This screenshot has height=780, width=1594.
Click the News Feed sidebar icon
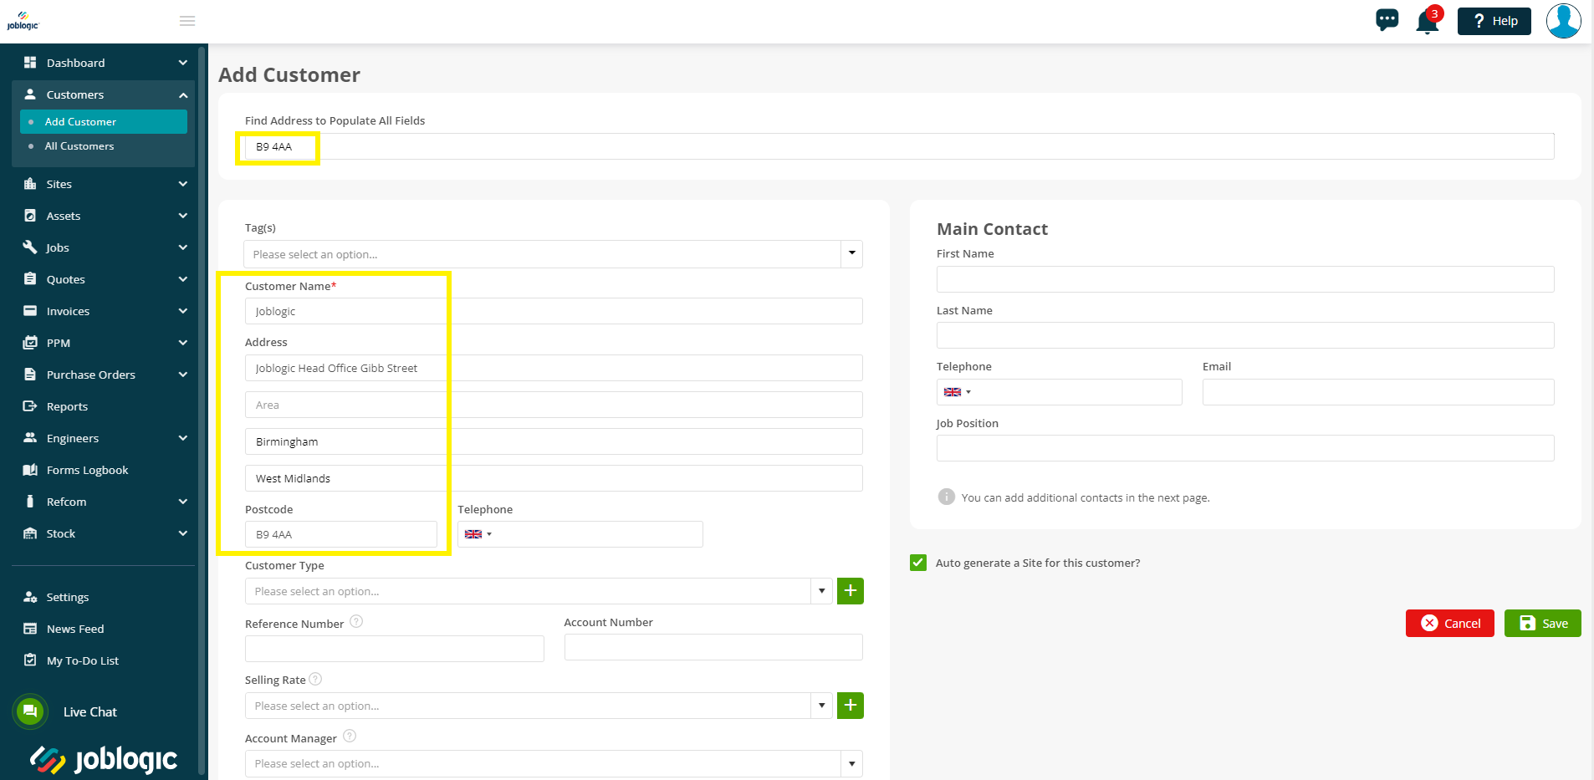pos(30,629)
